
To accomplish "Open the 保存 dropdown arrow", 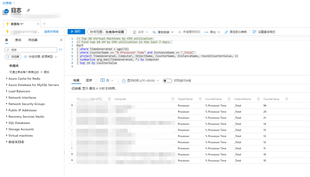I will [x=147, y=32].
